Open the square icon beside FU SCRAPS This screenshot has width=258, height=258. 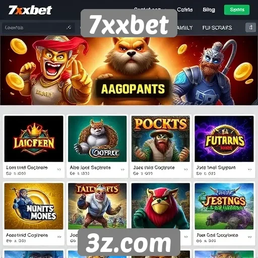pyautogui.click(x=250, y=27)
